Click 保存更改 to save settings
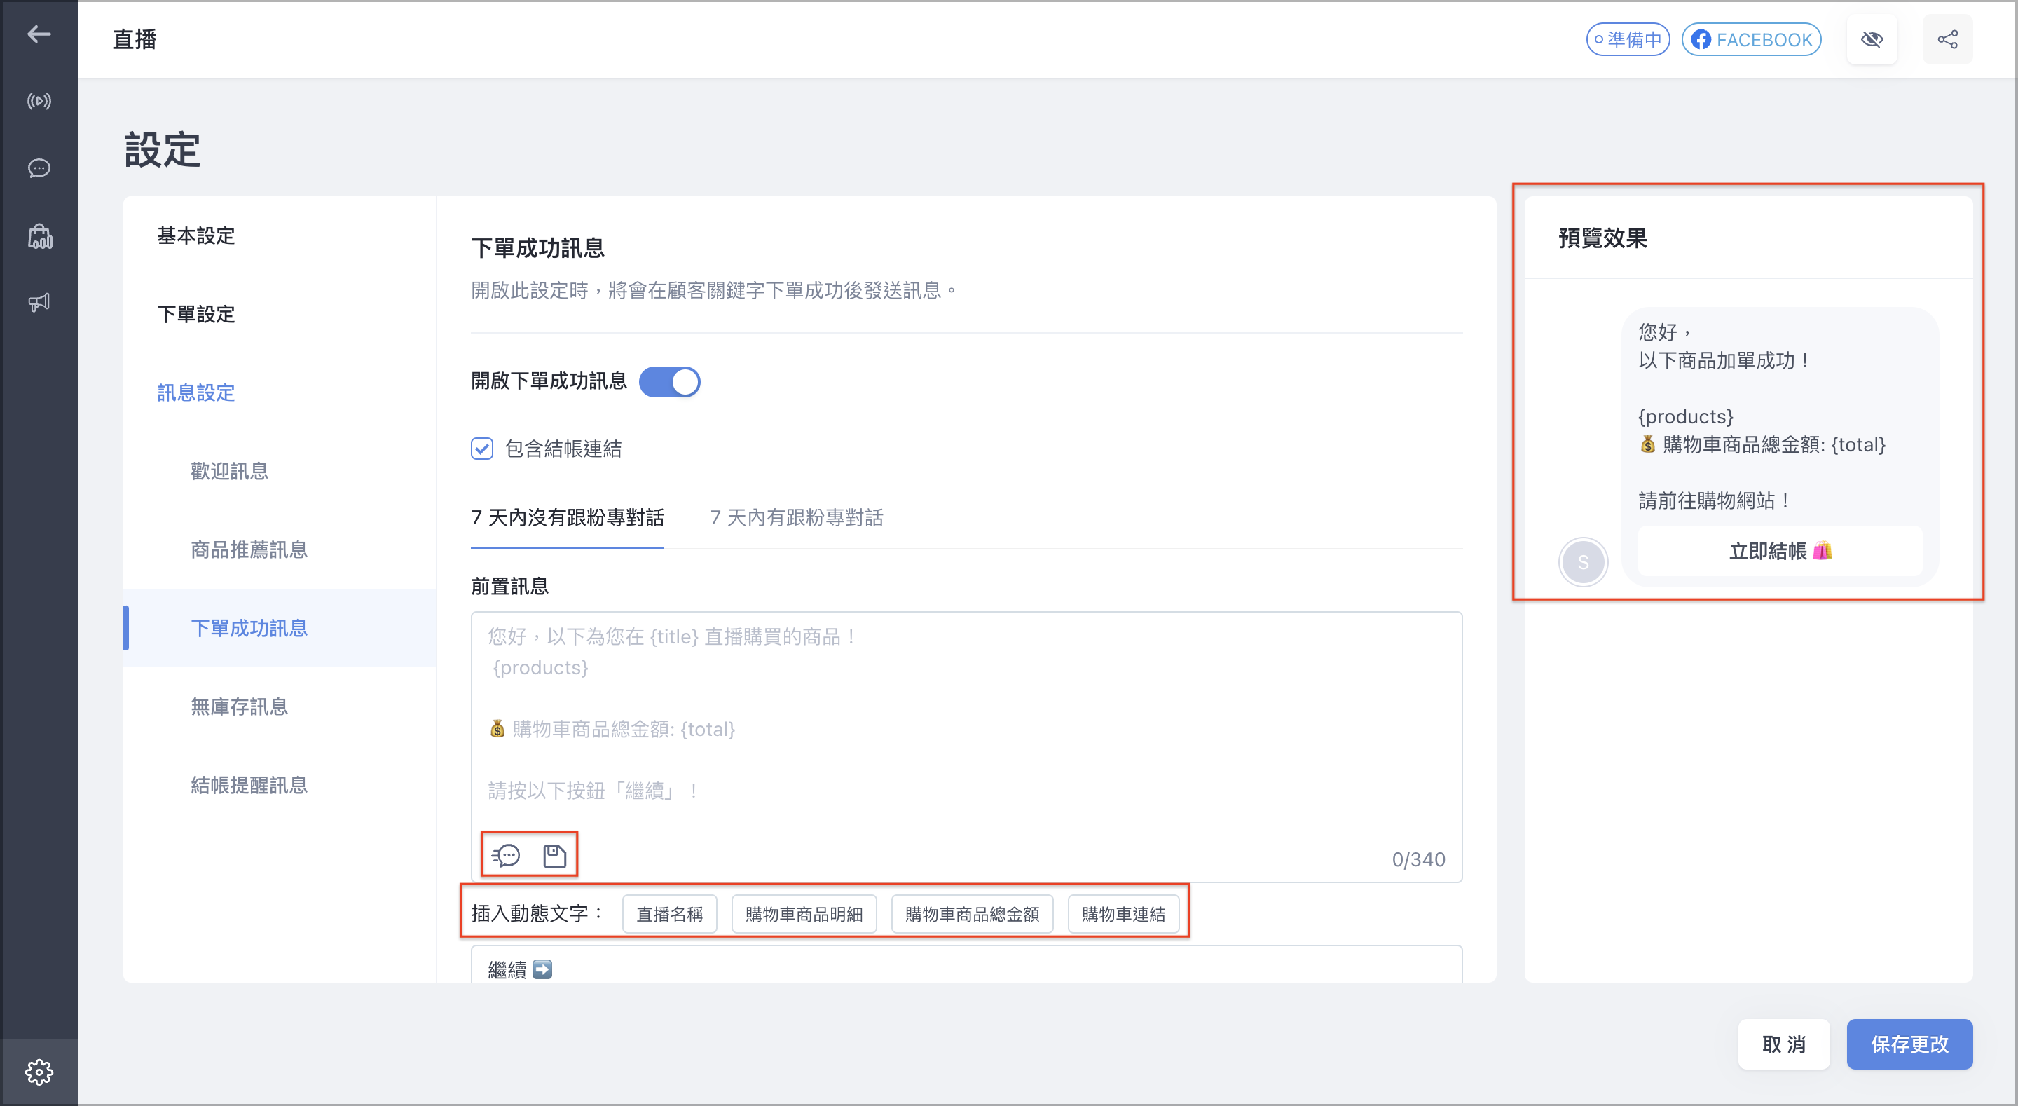This screenshot has height=1106, width=2018. pyautogui.click(x=1909, y=1044)
